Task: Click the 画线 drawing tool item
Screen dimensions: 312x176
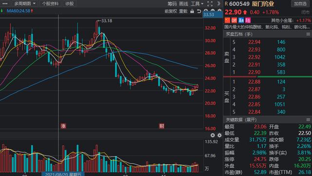Action: (x=183, y=4)
